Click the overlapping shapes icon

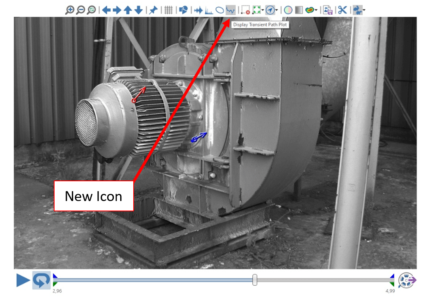(x=183, y=10)
